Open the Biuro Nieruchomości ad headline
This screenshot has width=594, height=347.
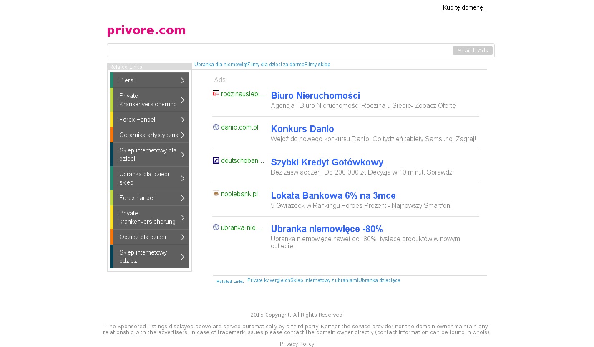(315, 96)
